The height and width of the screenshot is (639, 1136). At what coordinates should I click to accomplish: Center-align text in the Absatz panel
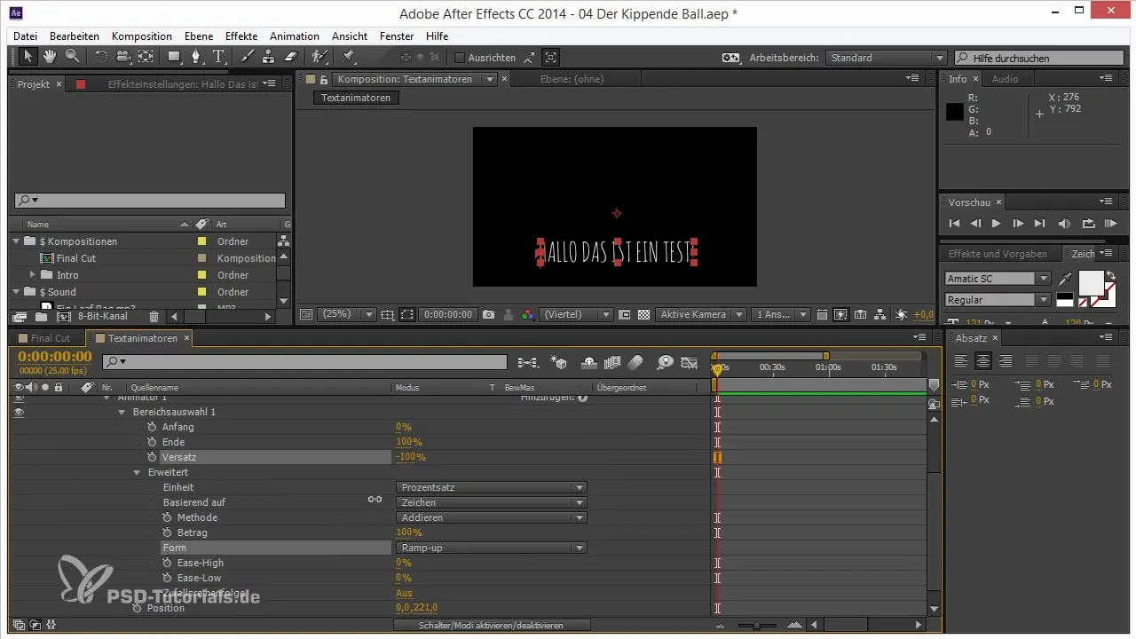click(982, 361)
